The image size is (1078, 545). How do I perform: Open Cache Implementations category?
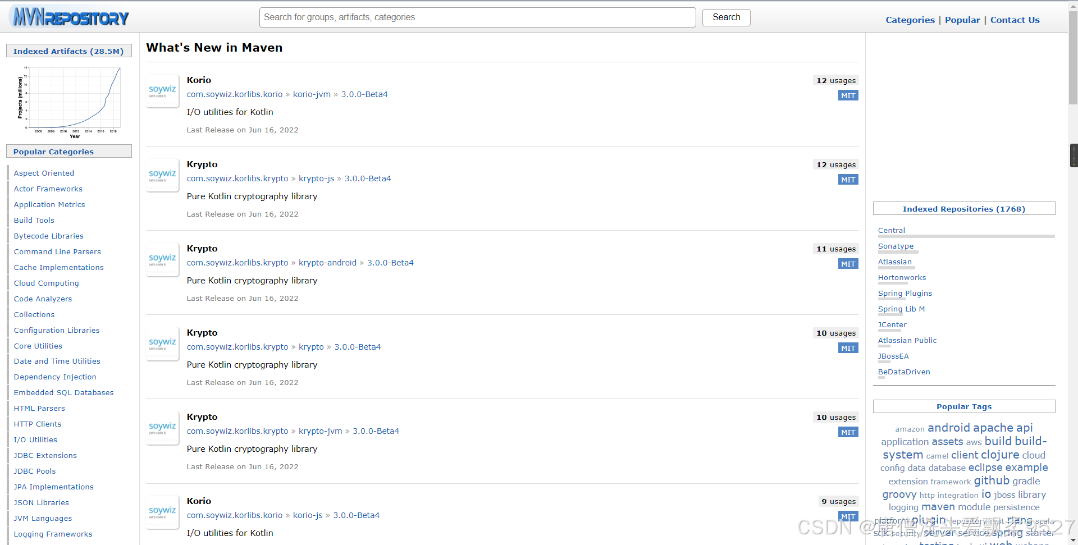click(58, 268)
